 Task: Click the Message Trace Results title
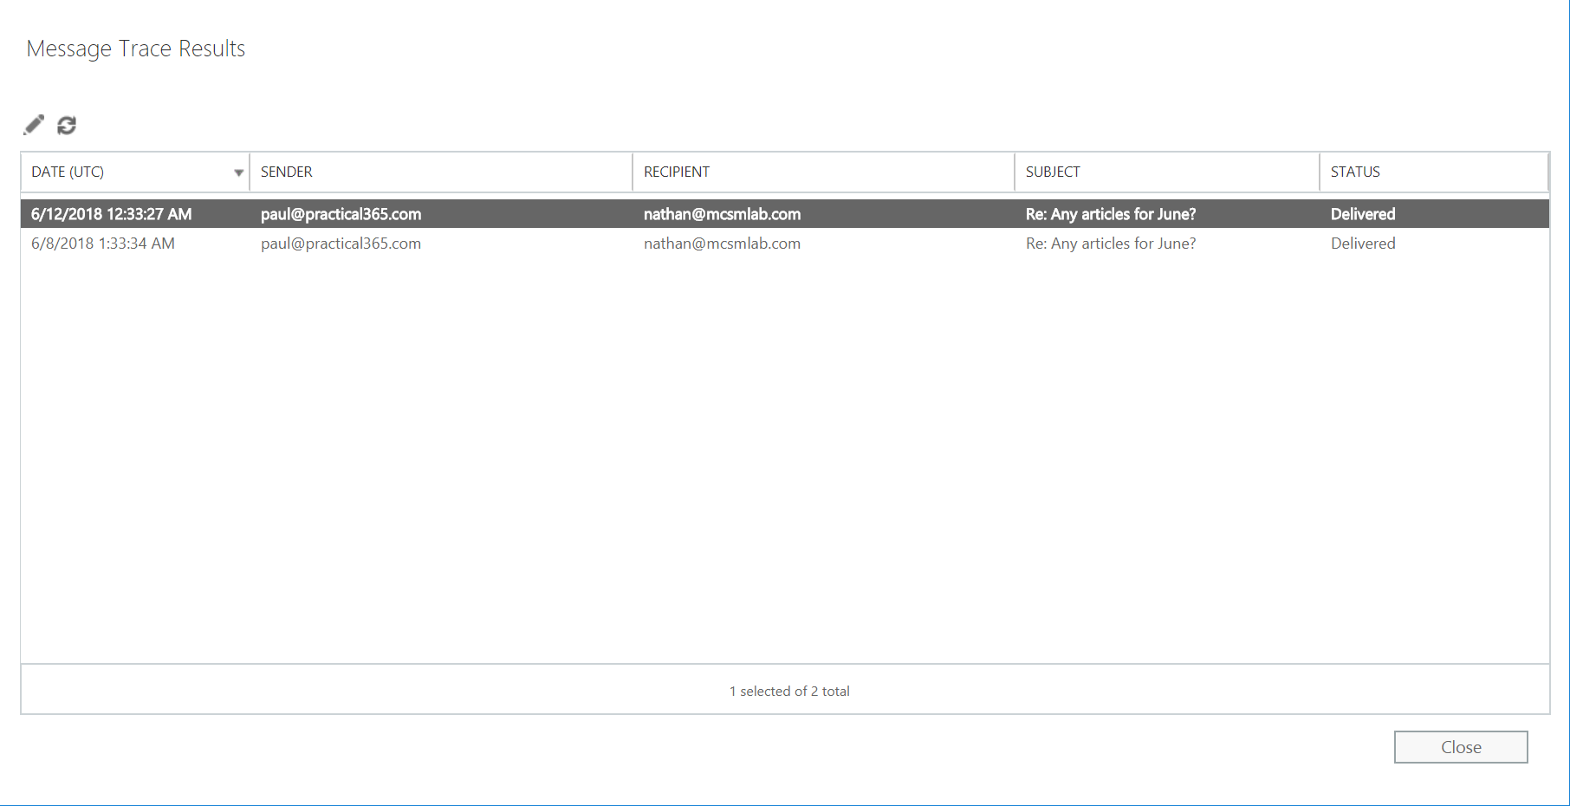point(135,49)
